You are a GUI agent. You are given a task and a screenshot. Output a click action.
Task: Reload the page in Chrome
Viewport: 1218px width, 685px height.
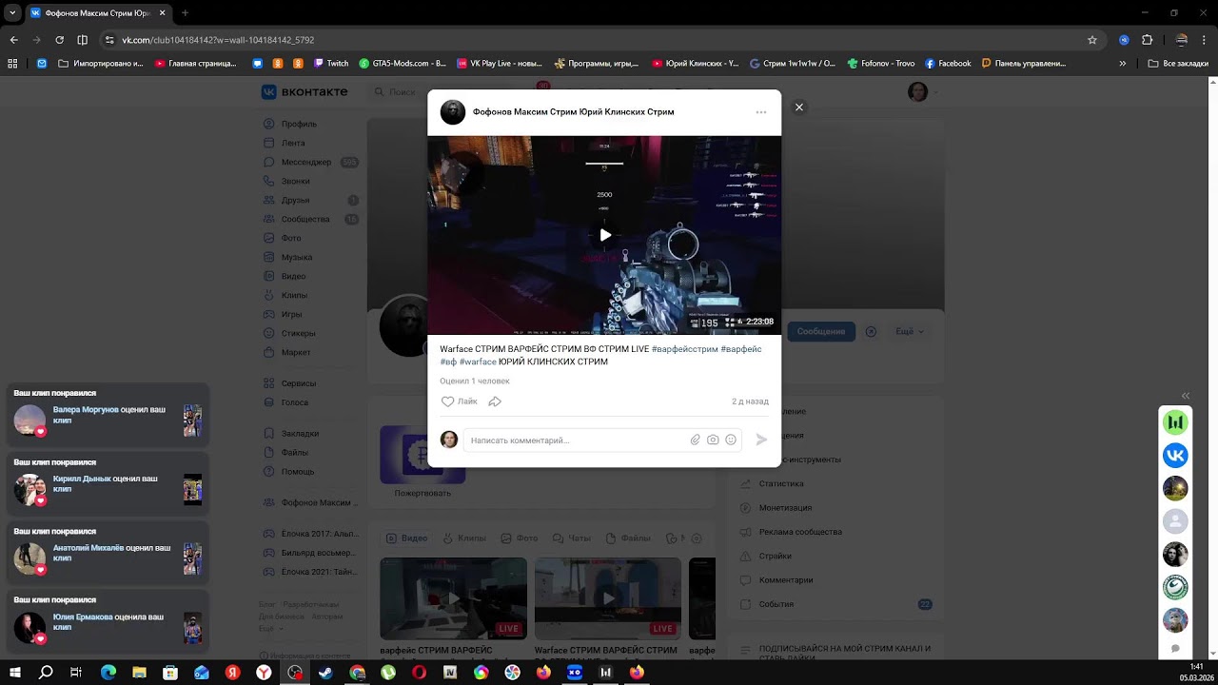pyautogui.click(x=59, y=40)
